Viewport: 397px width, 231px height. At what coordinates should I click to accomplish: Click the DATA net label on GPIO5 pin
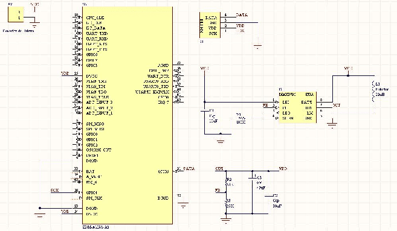point(189,168)
